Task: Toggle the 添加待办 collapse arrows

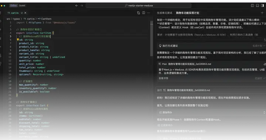Action: pos(264,112)
